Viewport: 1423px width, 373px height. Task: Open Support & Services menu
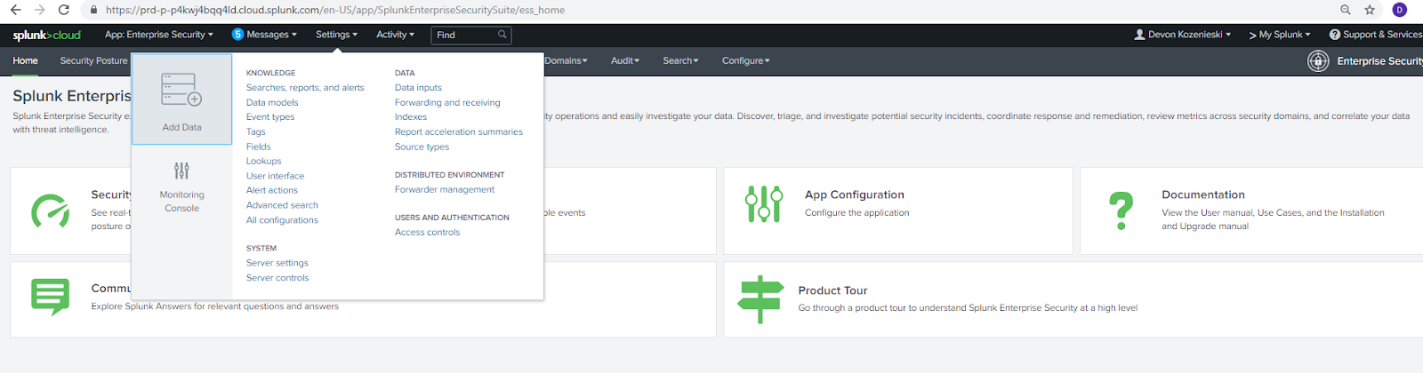pos(1376,35)
